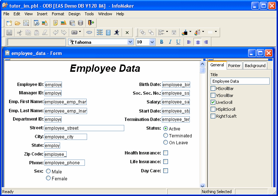Uncheck the LiveScroll checkbox
278x196 pixels.
[213, 102]
